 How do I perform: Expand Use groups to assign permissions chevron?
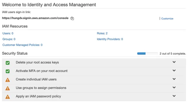click(x=174, y=87)
